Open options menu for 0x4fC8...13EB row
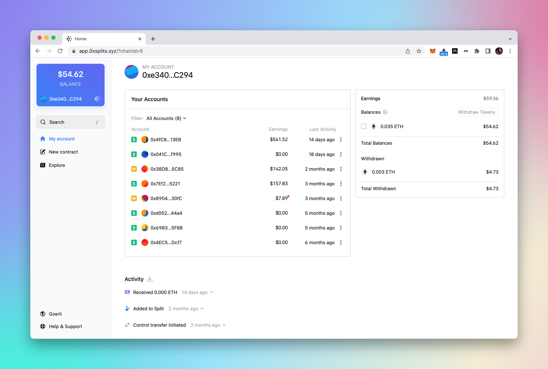Image resolution: width=548 pixels, height=369 pixels. (x=341, y=140)
